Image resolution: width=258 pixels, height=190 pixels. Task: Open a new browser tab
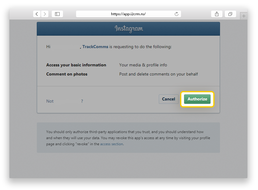click(x=244, y=16)
